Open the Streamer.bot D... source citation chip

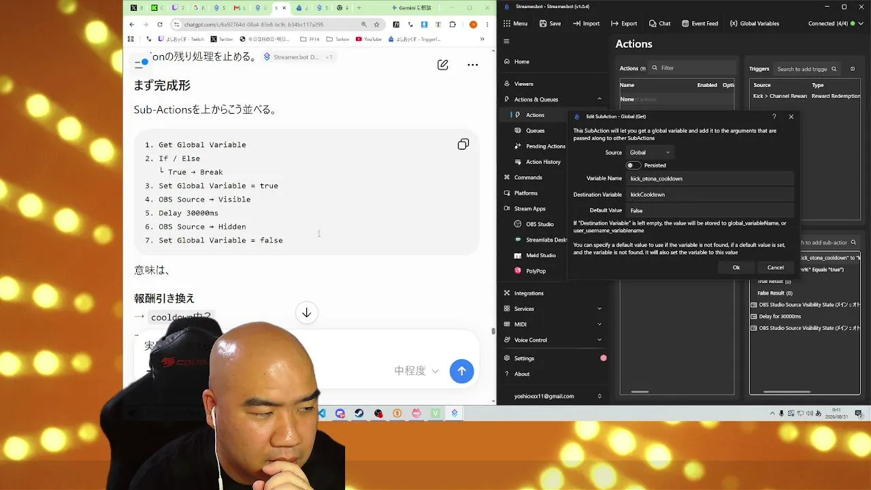[291, 57]
